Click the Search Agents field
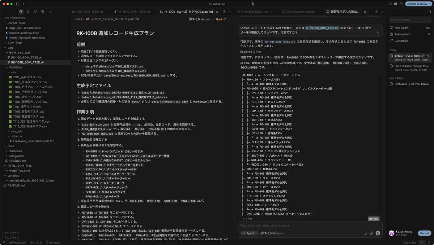 pos(410,20)
